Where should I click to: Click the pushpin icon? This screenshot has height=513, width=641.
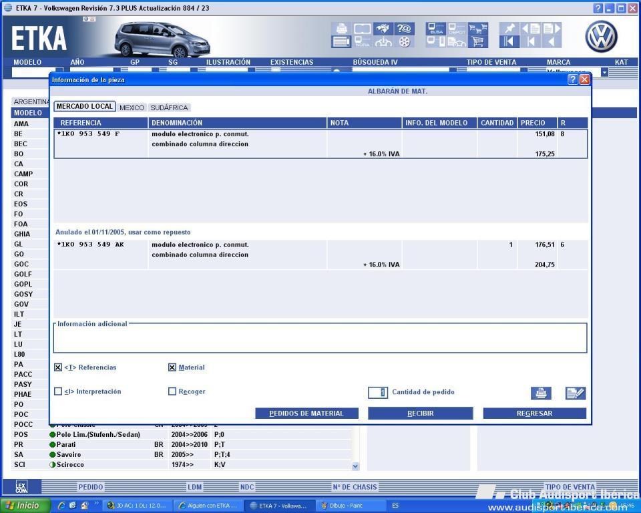coord(509,29)
